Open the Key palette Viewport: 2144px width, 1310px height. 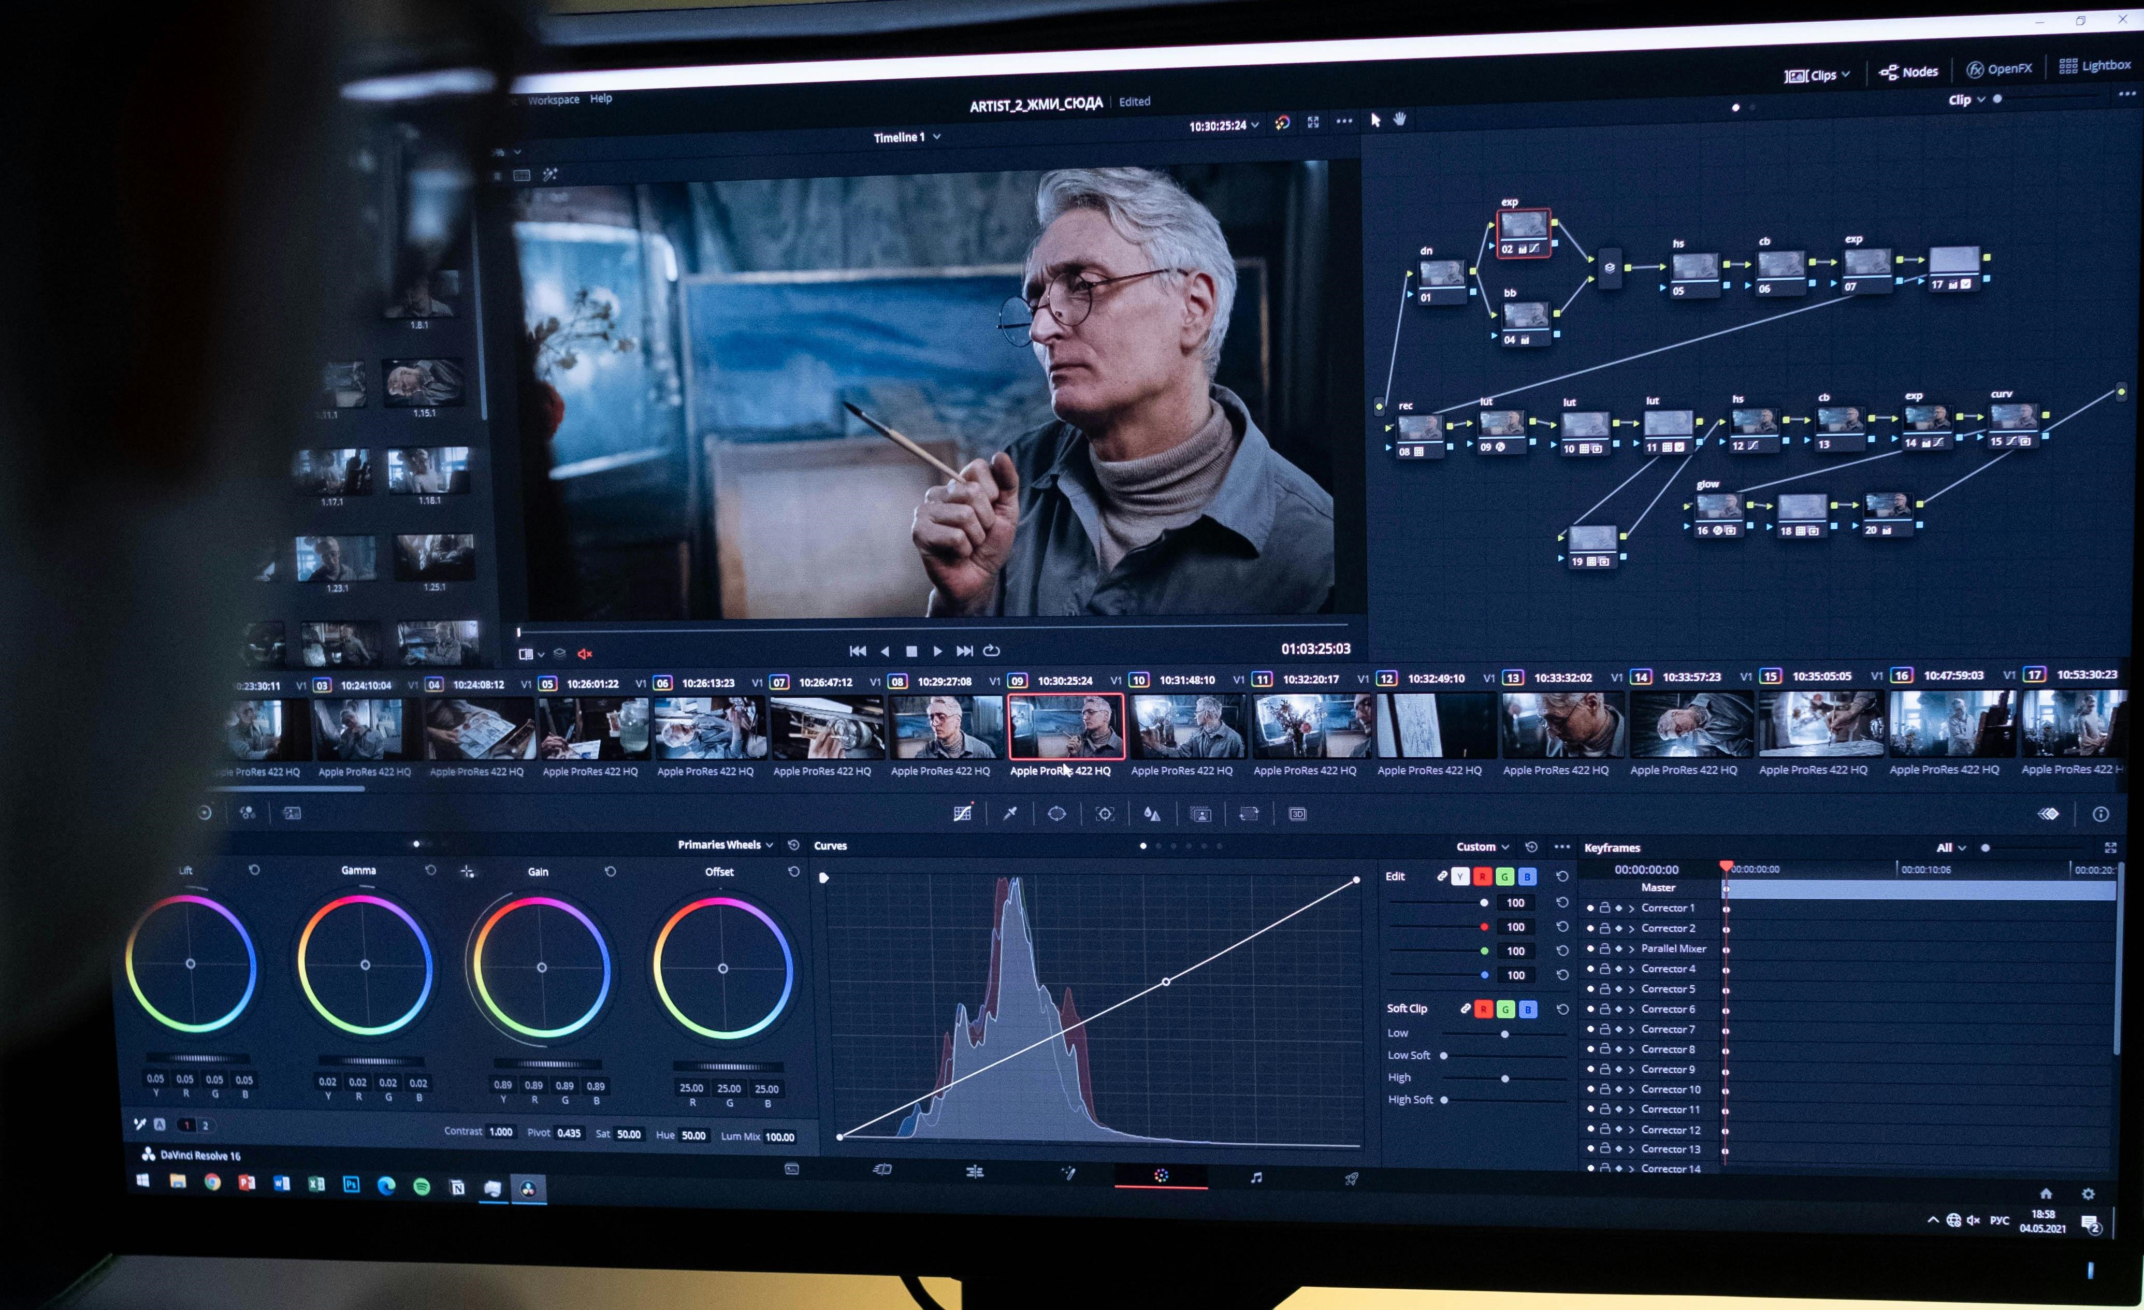(1201, 814)
